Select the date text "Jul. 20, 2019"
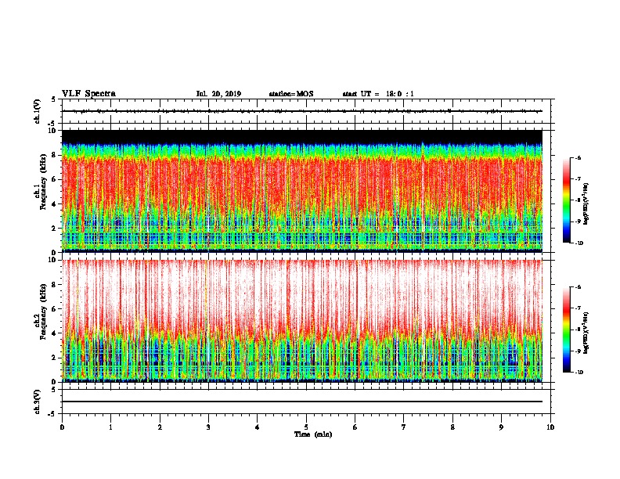Image resolution: width=620 pixels, height=479 pixels. [x=218, y=94]
